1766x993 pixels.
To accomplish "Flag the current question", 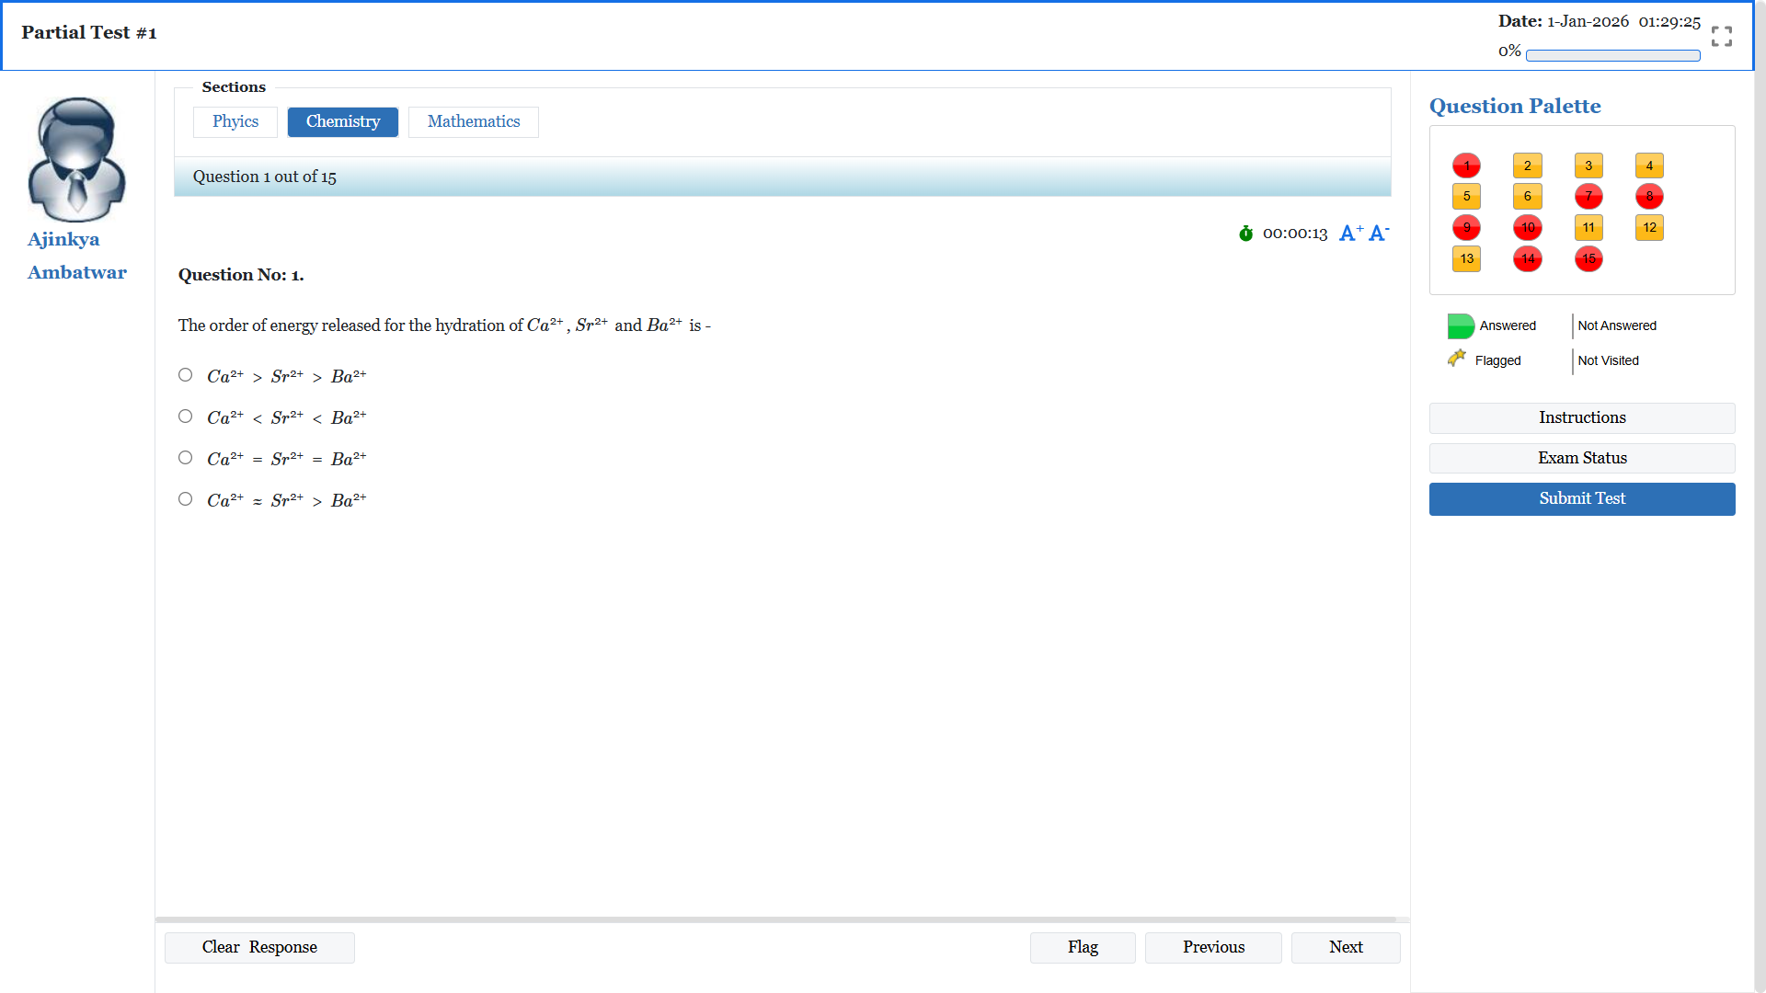I will tap(1083, 948).
